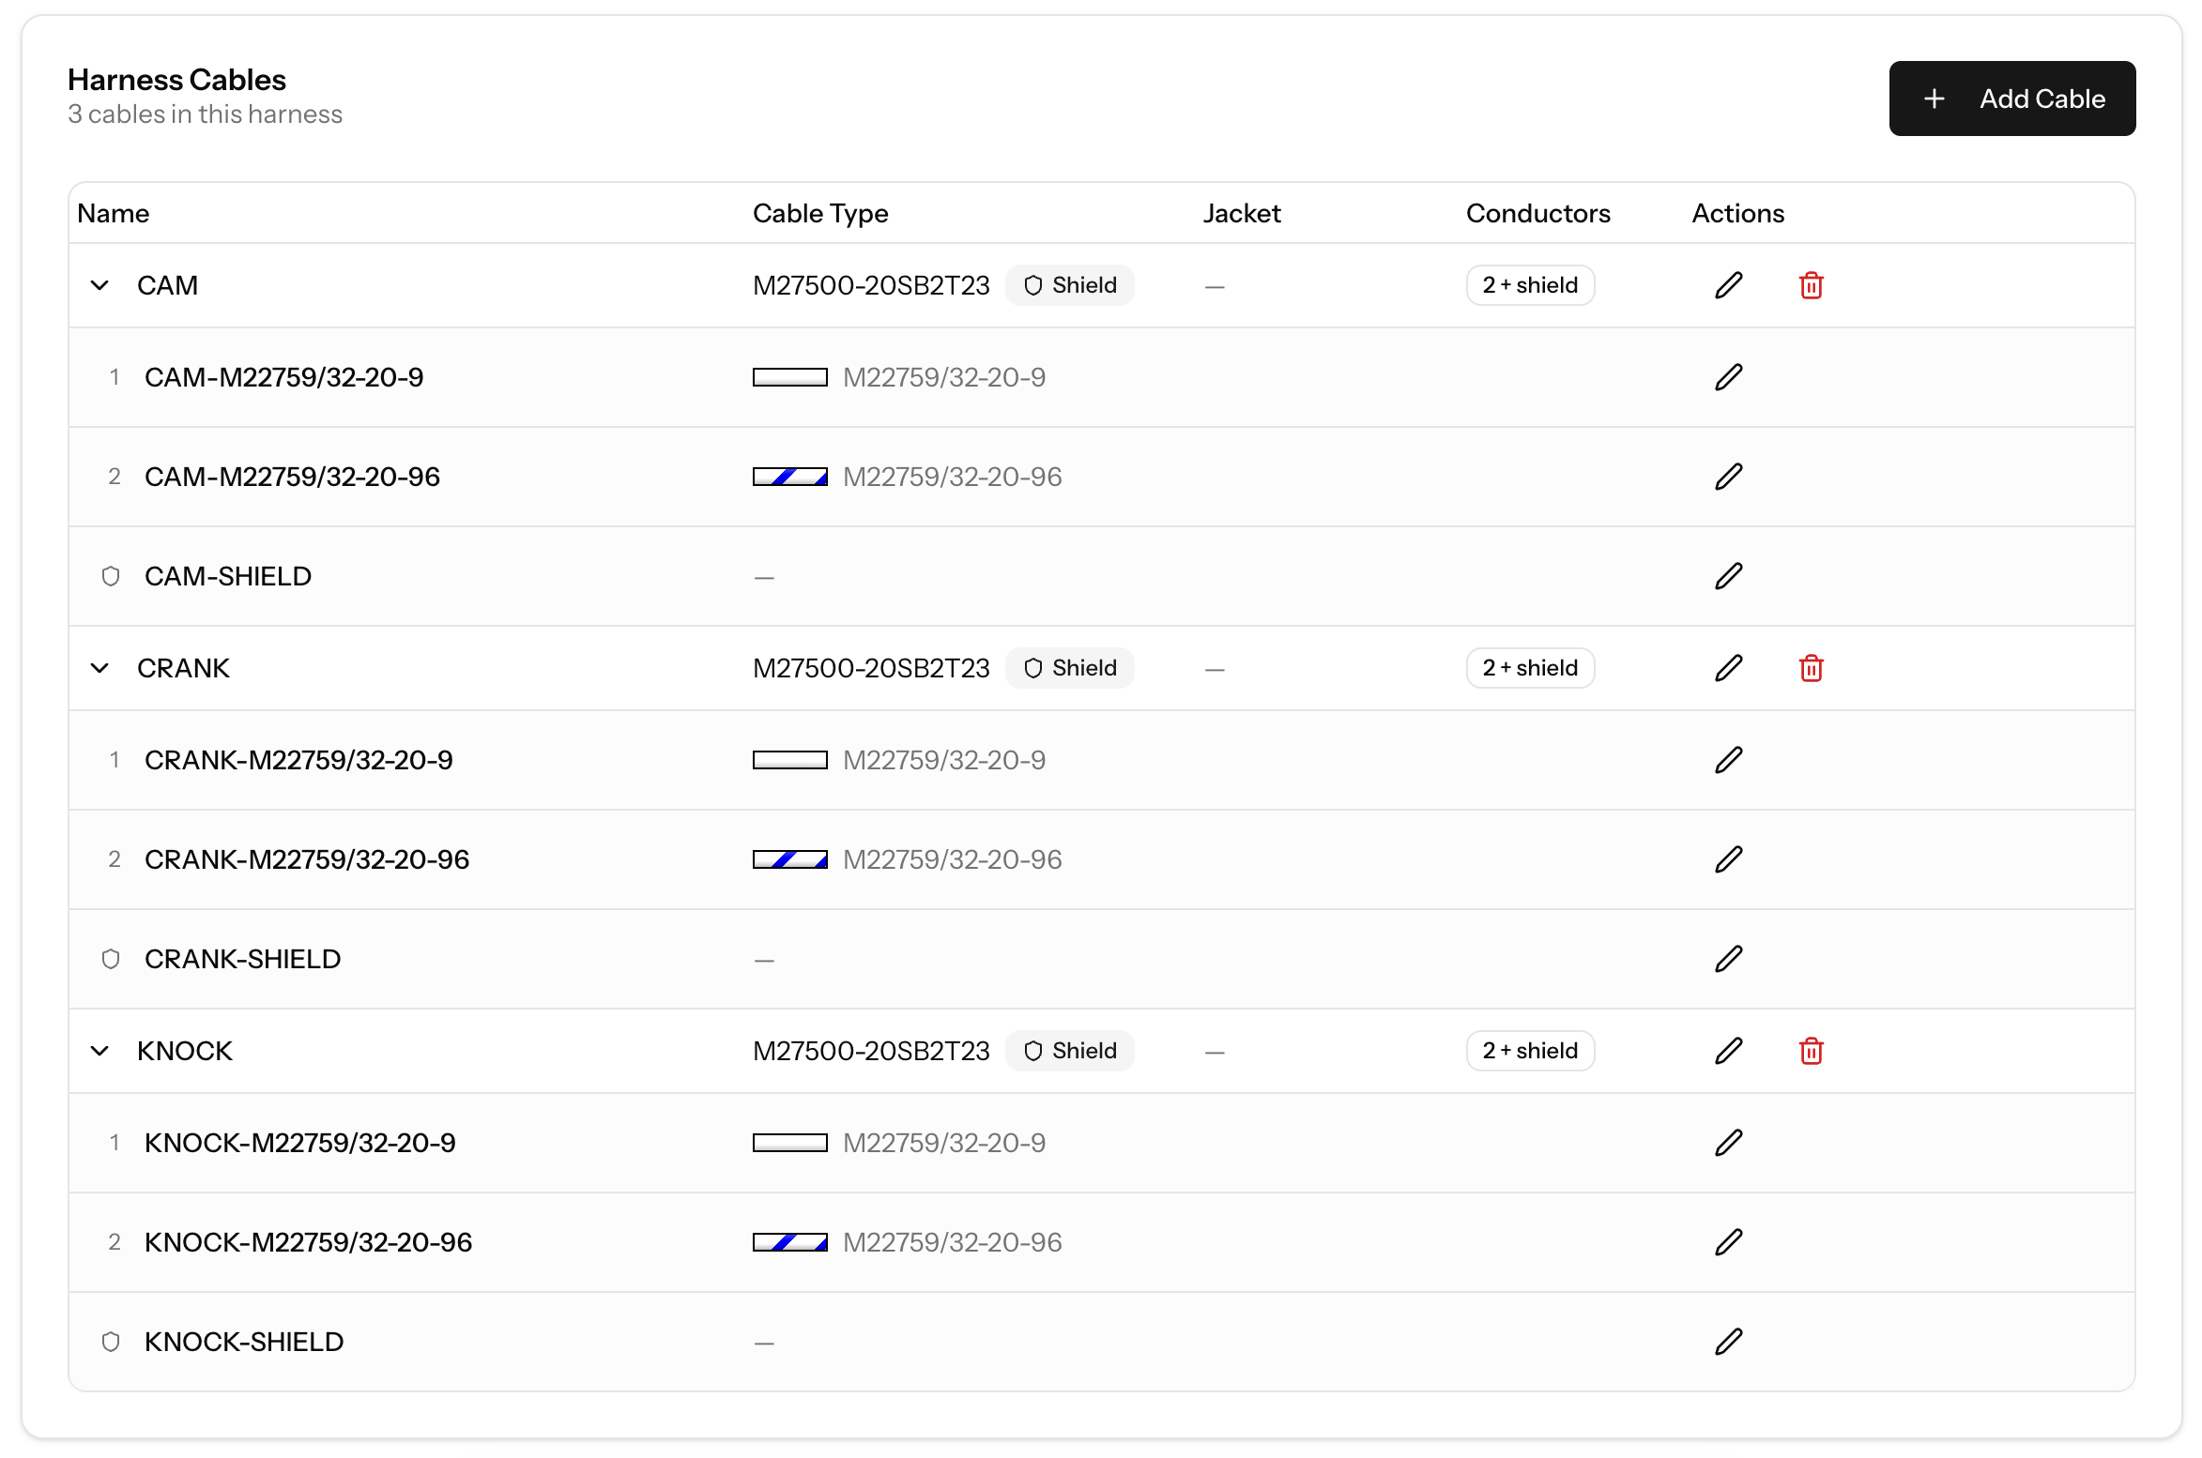
Task: Click the blue-striped swatch for KNOCK-M22759/32-20-96
Action: click(790, 1242)
